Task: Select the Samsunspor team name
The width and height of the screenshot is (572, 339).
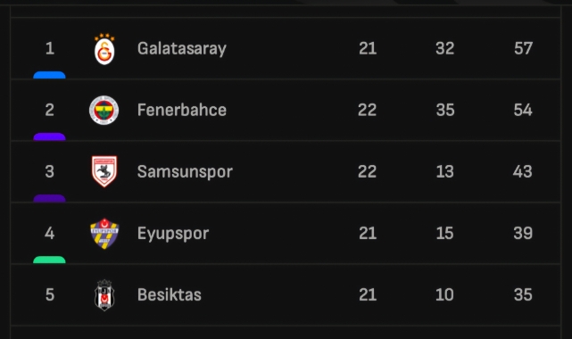Action: pyautogui.click(x=185, y=172)
